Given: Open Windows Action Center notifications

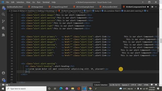Looking at the screenshot, I should click(158, 89).
